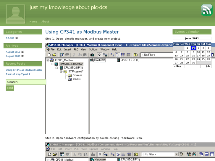Select Hardware icon in Step 1 right pane
Viewport: 215px width, 161px height.
pyautogui.click(x=98, y=60)
